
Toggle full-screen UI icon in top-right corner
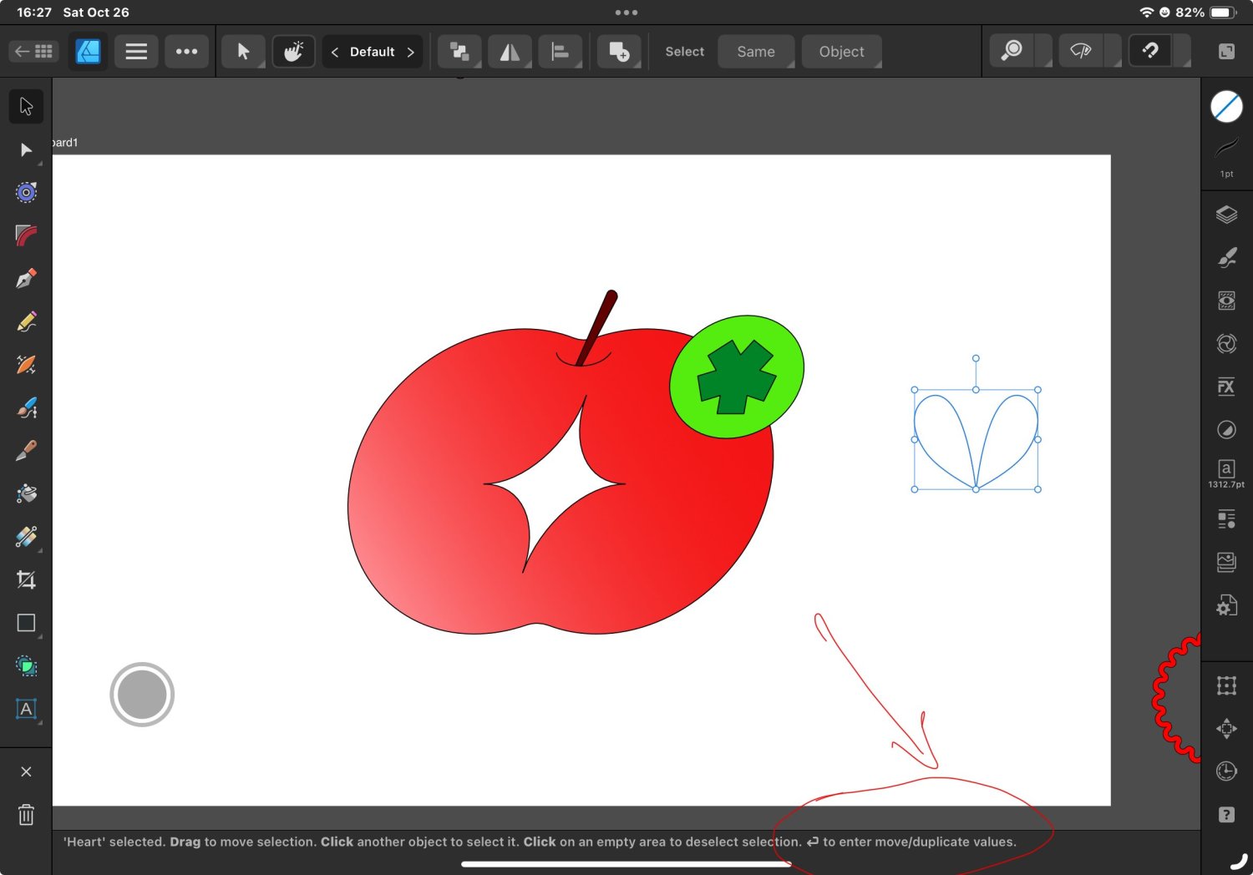[x=1226, y=52]
